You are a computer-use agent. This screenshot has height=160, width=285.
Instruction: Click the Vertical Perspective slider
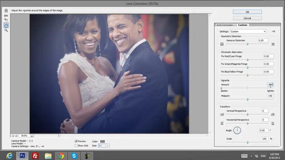click(x=248, y=115)
